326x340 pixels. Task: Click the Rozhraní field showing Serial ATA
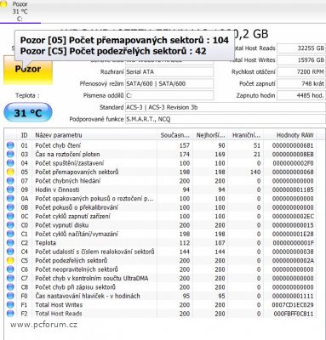[x=169, y=72]
